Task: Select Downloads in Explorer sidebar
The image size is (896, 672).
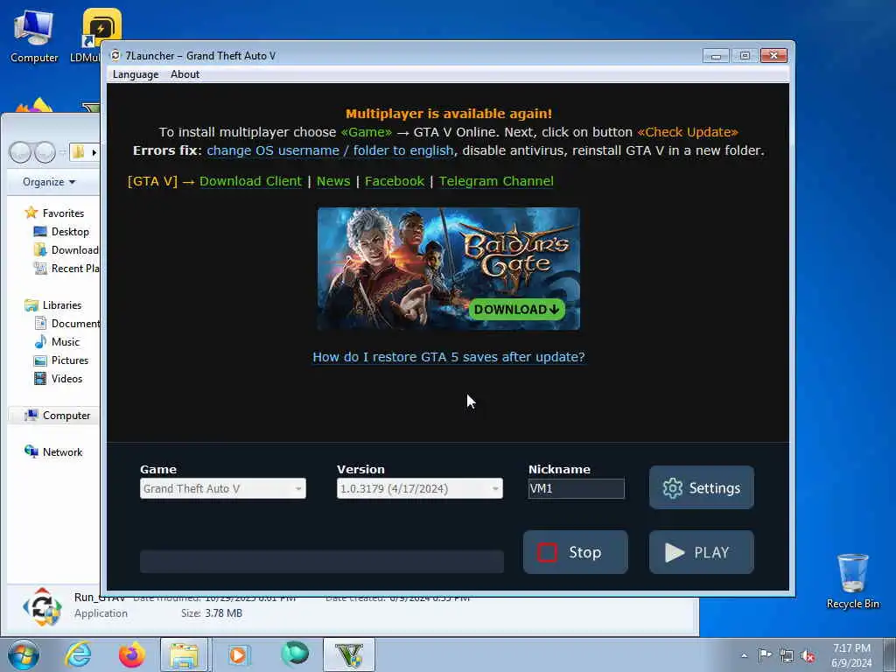Action: [66, 249]
